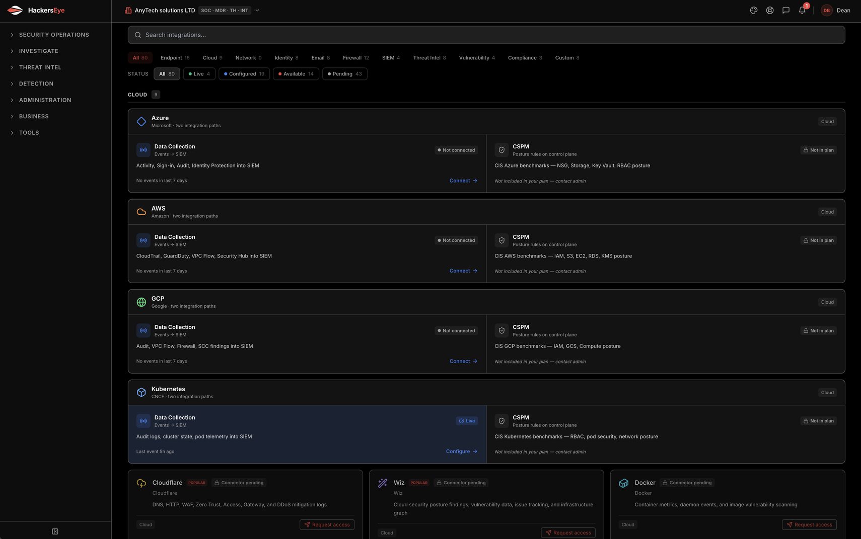Image resolution: width=861 pixels, height=539 pixels.
Task: Click the Docker box icon
Action: click(x=624, y=483)
